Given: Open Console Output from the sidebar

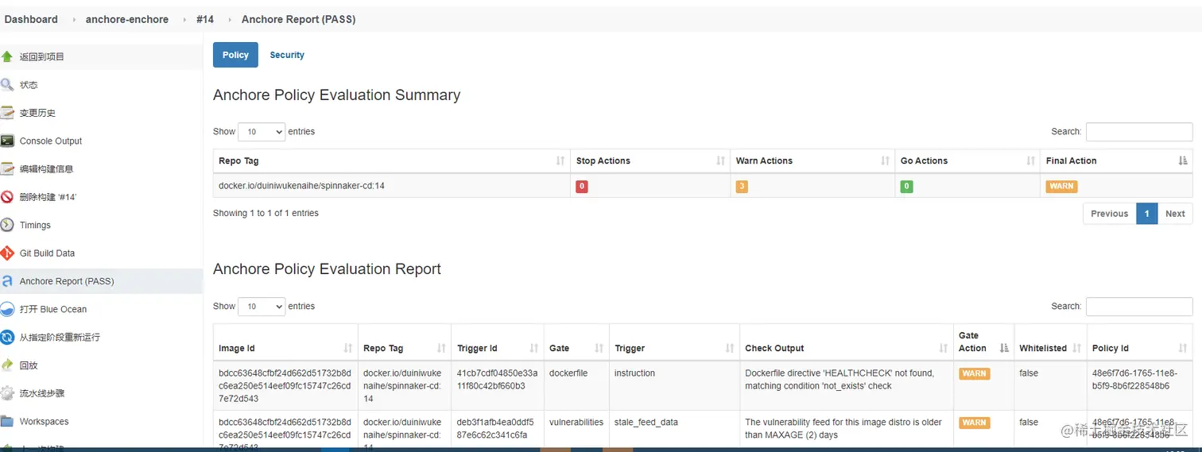Looking at the screenshot, I should pos(51,141).
